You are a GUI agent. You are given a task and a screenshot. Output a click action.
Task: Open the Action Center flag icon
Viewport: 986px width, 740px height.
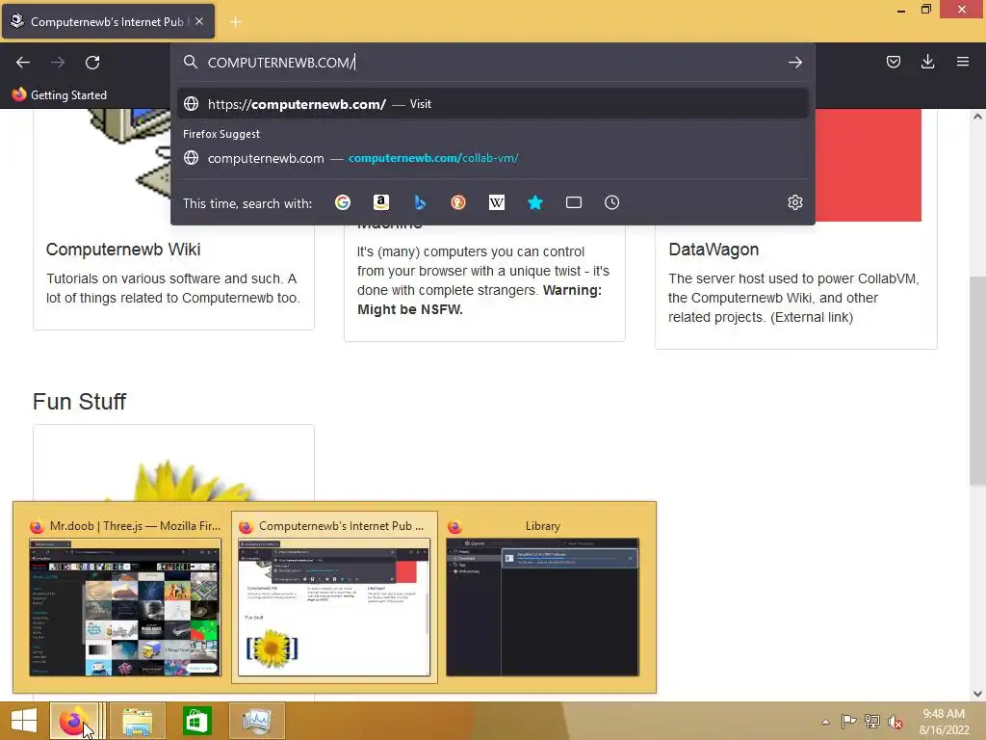point(848,722)
